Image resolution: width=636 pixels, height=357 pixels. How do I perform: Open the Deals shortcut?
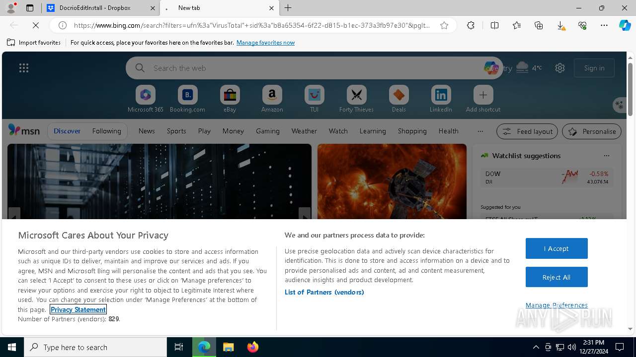point(398,99)
